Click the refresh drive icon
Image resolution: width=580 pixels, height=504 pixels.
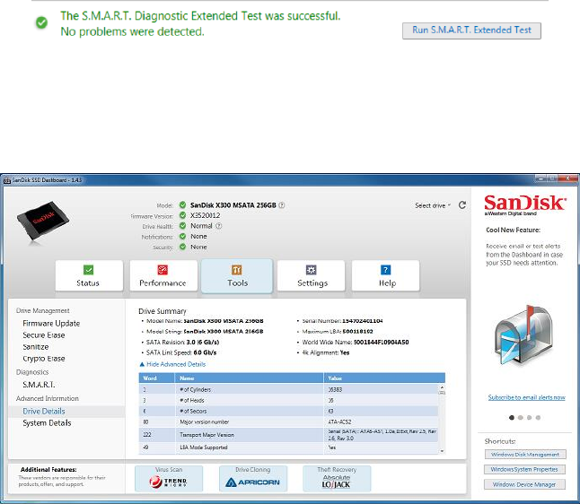click(x=462, y=205)
